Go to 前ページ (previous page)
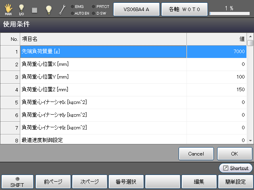254x190 pixels. tap(53, 182)
